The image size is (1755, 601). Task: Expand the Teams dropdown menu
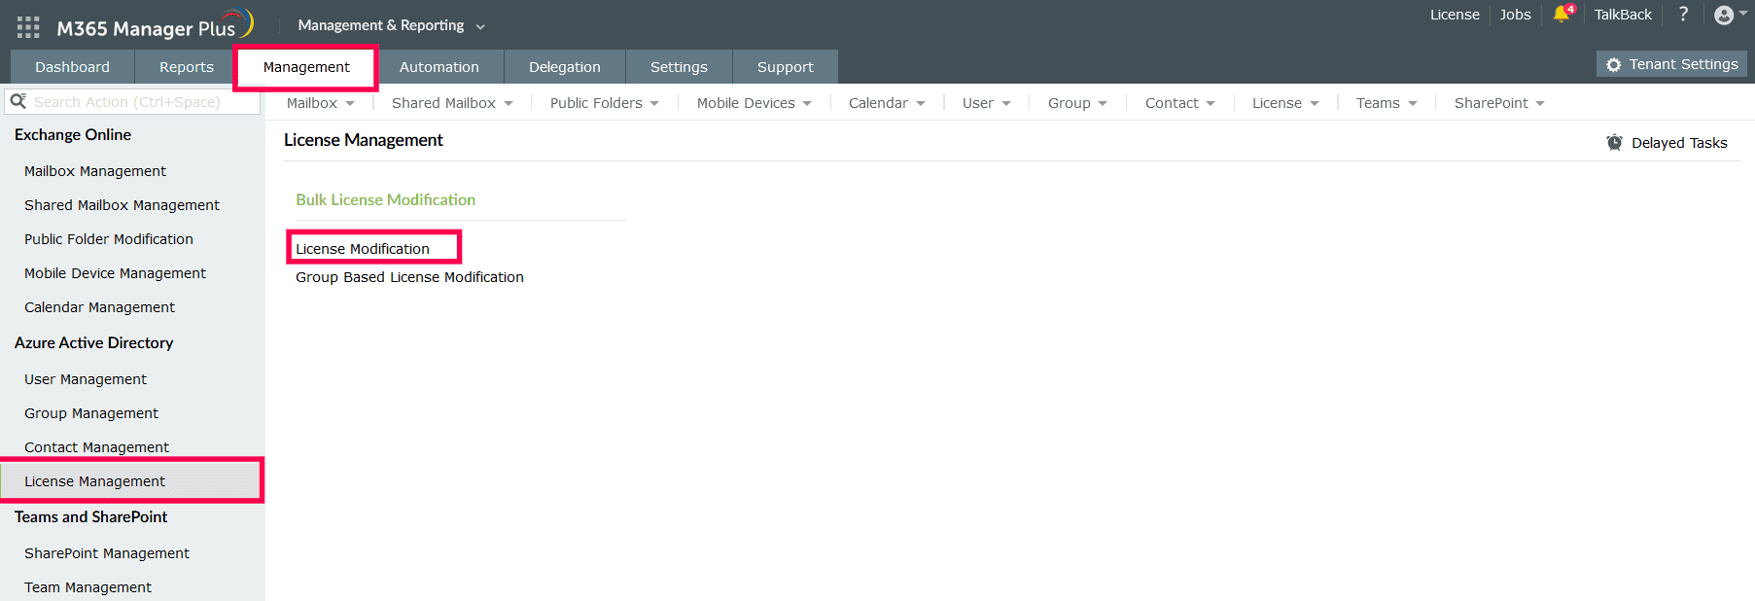pyautogui.click(x=1386, y=102)
